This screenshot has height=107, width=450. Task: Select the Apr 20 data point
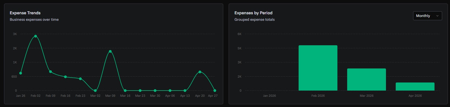pos(200,72)
